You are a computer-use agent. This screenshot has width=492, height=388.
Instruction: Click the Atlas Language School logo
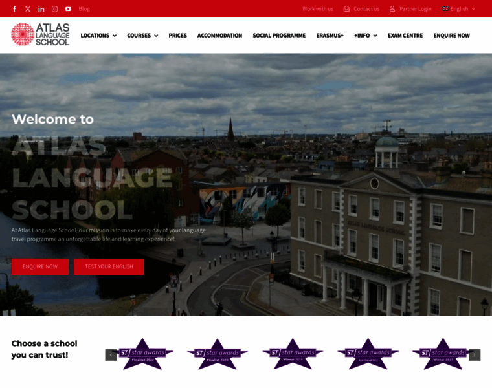(41, 34)
